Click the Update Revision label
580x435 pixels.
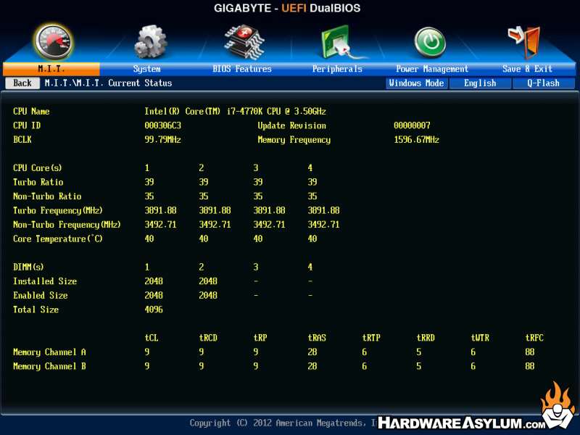(292, 125)
